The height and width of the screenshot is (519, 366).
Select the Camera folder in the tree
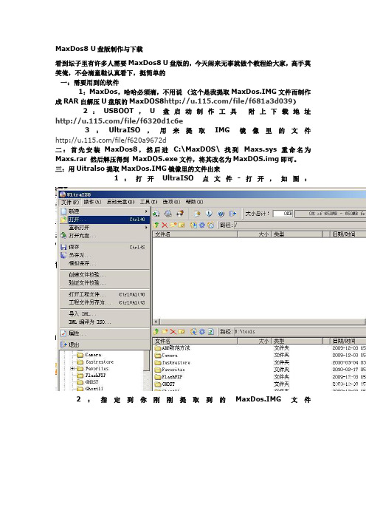[89, 355]
